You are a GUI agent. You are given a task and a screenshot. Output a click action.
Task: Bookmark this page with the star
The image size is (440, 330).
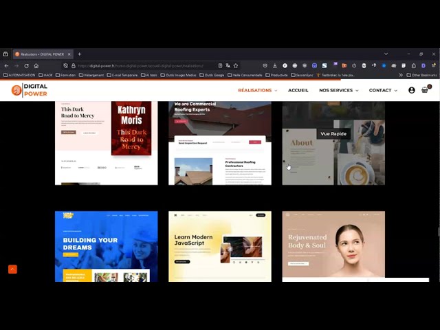pyautogui.click(x=236, y=66)
